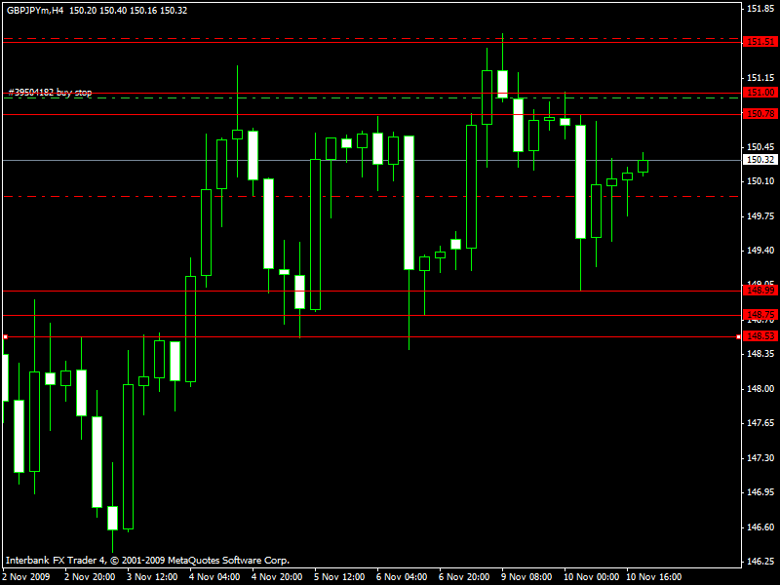This screenshot has height=585, width=780.
Task: Select the #39504182 buy stop order label
Action: 50,92
